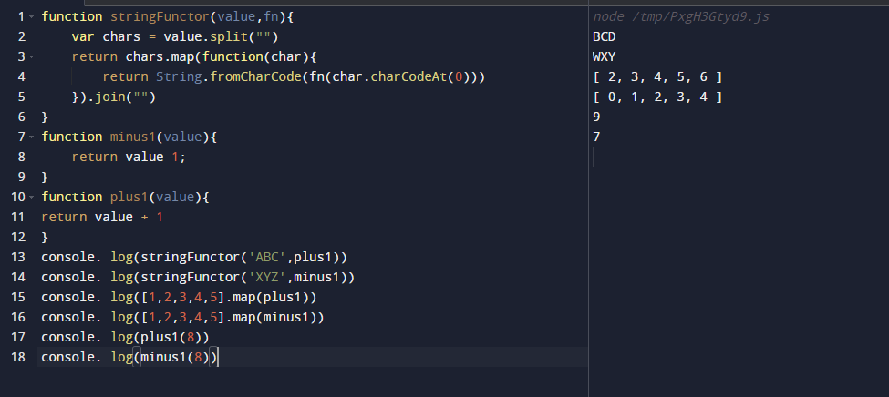
Task: Collapse the stringFunctor function fold arrow on line 1
Action: [x=31, y=17]
